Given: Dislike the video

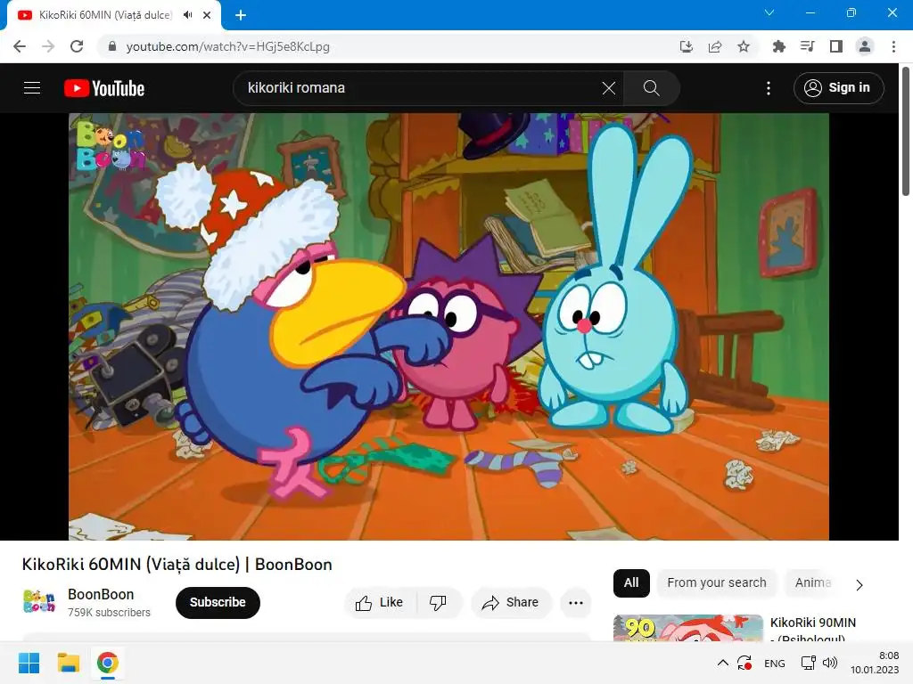Looking at the screenshot, I should [439, 603].
